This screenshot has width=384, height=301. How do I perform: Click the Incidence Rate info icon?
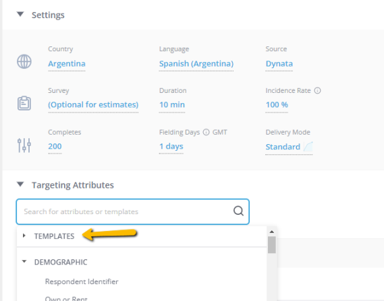click(317, 91)
